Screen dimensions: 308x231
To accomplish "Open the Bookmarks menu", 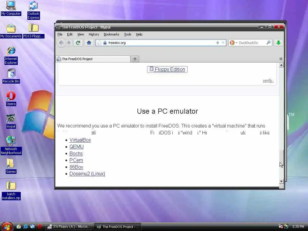I will [111, 34].
